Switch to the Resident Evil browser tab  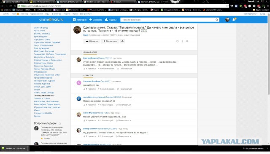coord(96,2)
